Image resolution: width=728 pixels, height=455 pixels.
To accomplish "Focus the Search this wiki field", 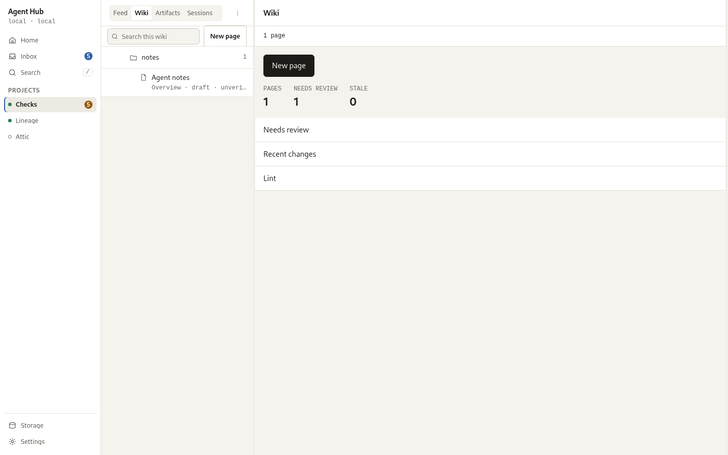I will [x=153, y=36].
